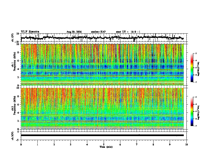Click the ch.1 spectrogram color bar
The height and width of the screenshot is (162, 210).
pos(192,68)
